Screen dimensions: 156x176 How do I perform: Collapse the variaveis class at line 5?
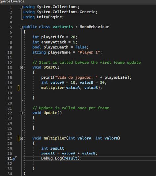click(21, 27)
